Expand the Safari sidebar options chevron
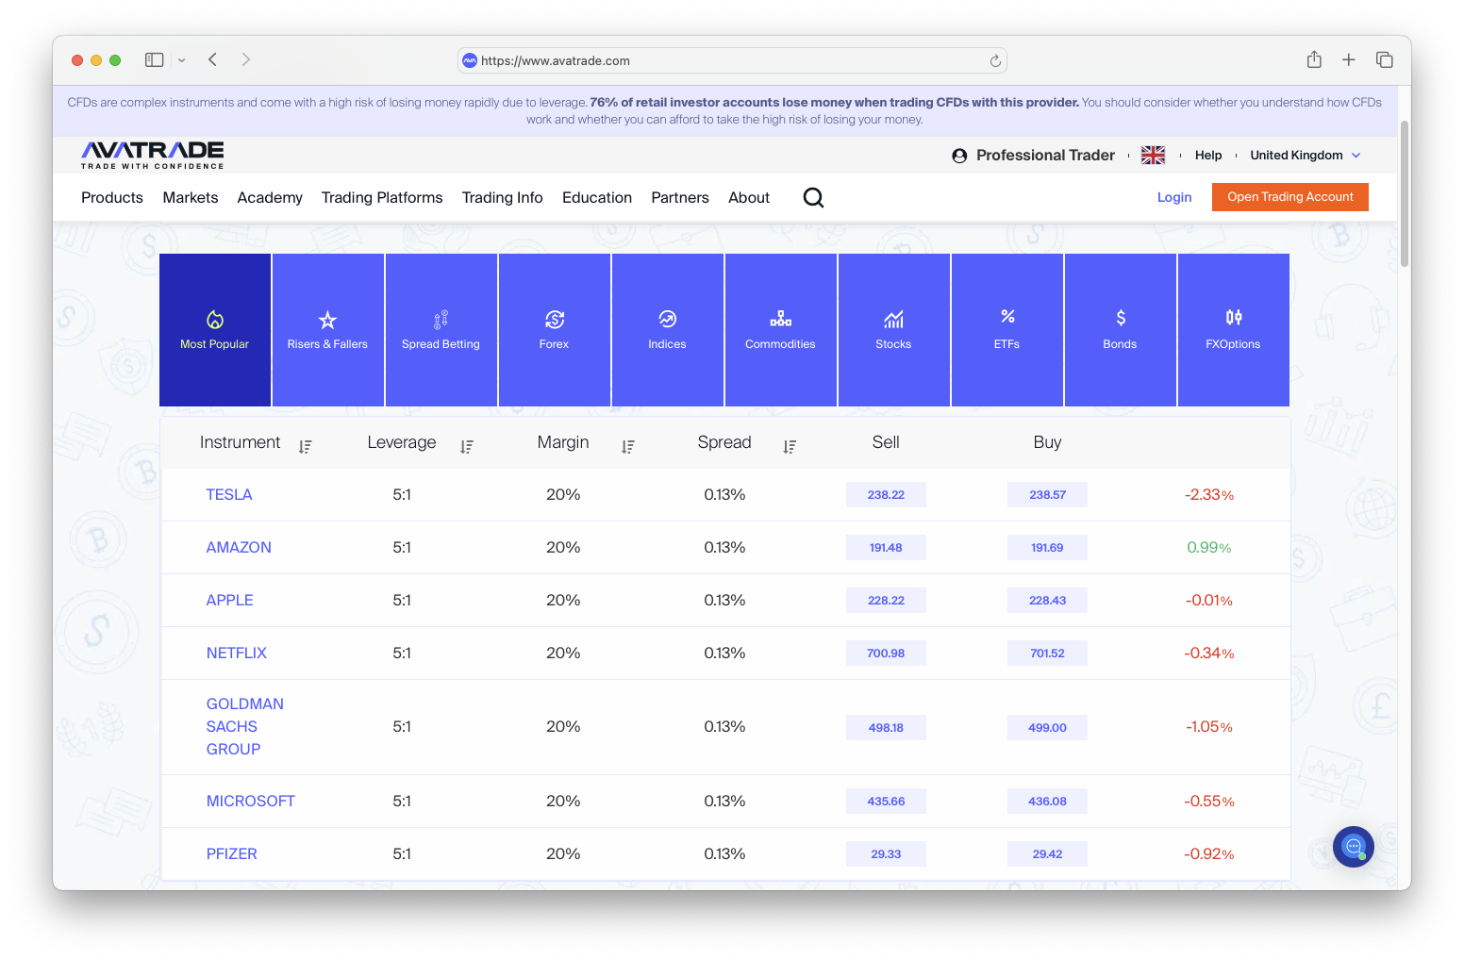Viewport: 1464px width, 960px height. [182, 60]
